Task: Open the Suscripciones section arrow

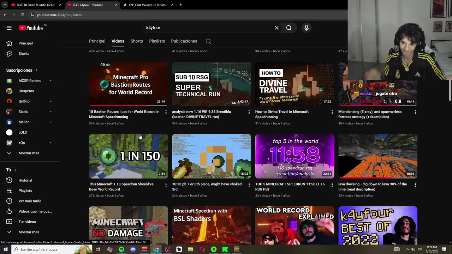Action: 36,70
